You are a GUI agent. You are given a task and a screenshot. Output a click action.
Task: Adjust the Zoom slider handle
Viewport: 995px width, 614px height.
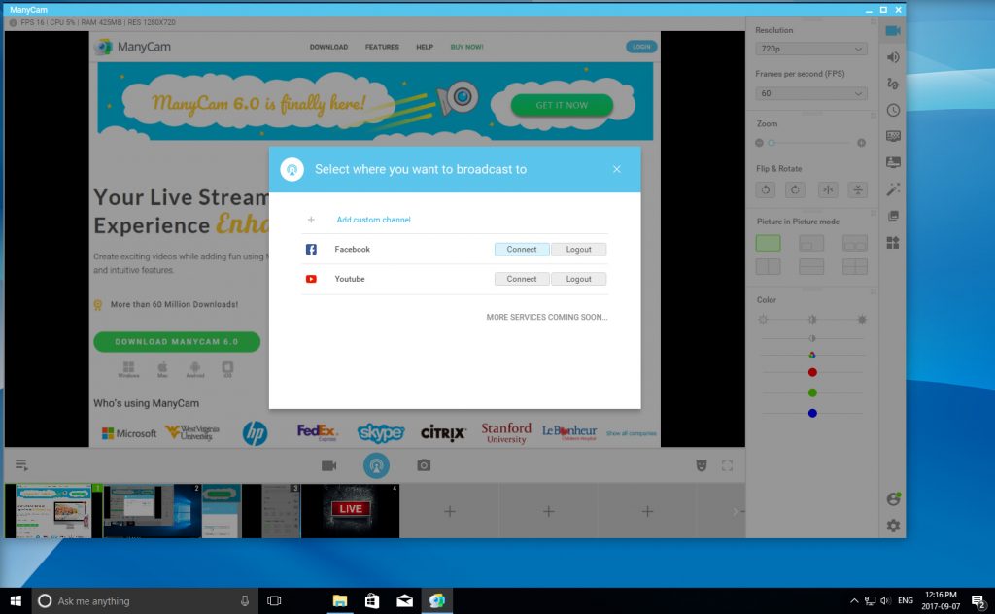(772, 143)
